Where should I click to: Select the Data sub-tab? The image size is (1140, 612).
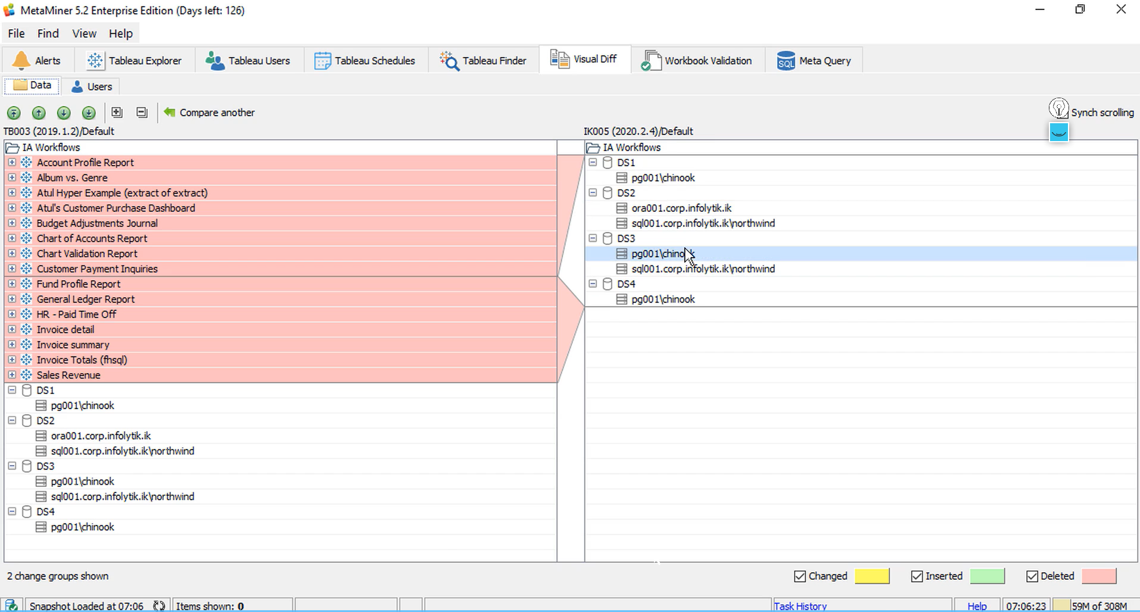tap(32, 85)
